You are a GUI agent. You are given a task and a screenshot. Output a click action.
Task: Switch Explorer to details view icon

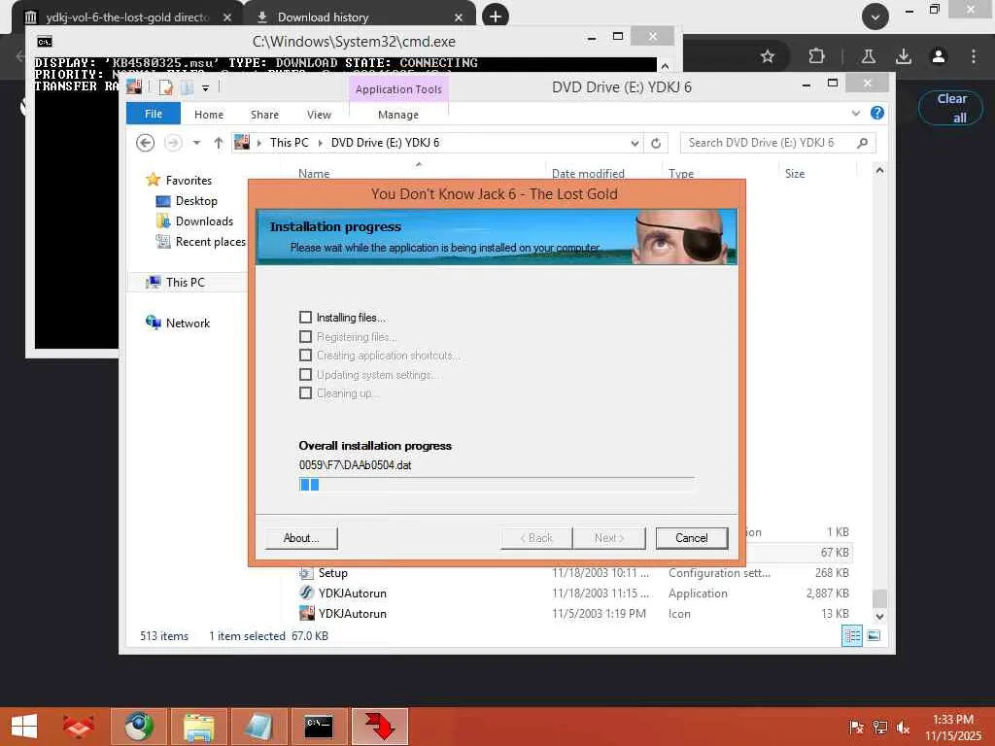click(852, 635)
